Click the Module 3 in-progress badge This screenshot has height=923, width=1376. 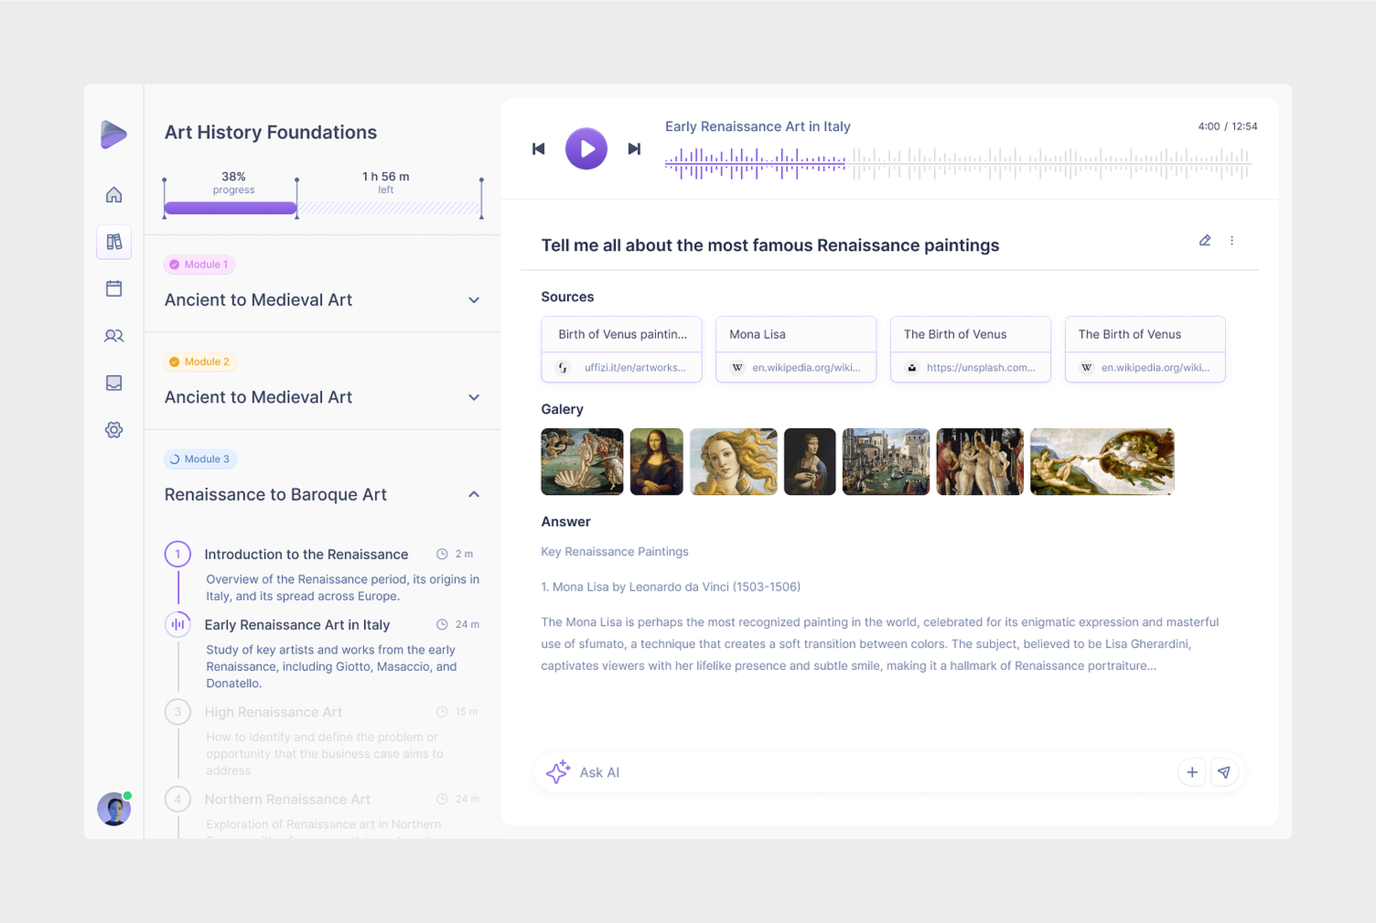[x=200, y=459]
